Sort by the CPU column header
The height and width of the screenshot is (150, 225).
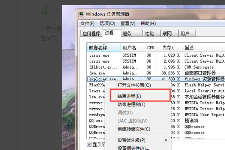pos(150,48)
